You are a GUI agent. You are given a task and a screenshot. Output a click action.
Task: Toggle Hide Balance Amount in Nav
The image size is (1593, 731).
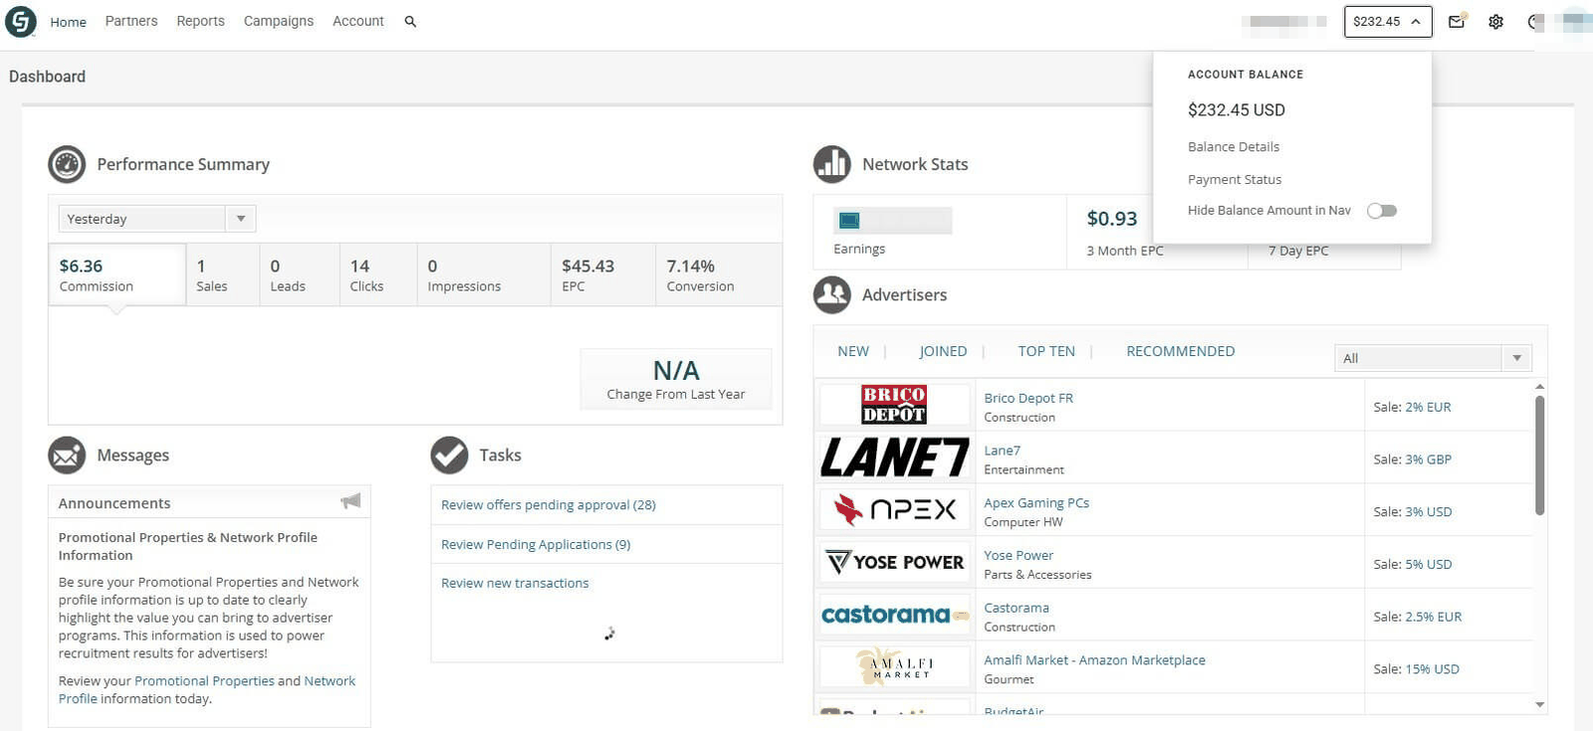1382,210
